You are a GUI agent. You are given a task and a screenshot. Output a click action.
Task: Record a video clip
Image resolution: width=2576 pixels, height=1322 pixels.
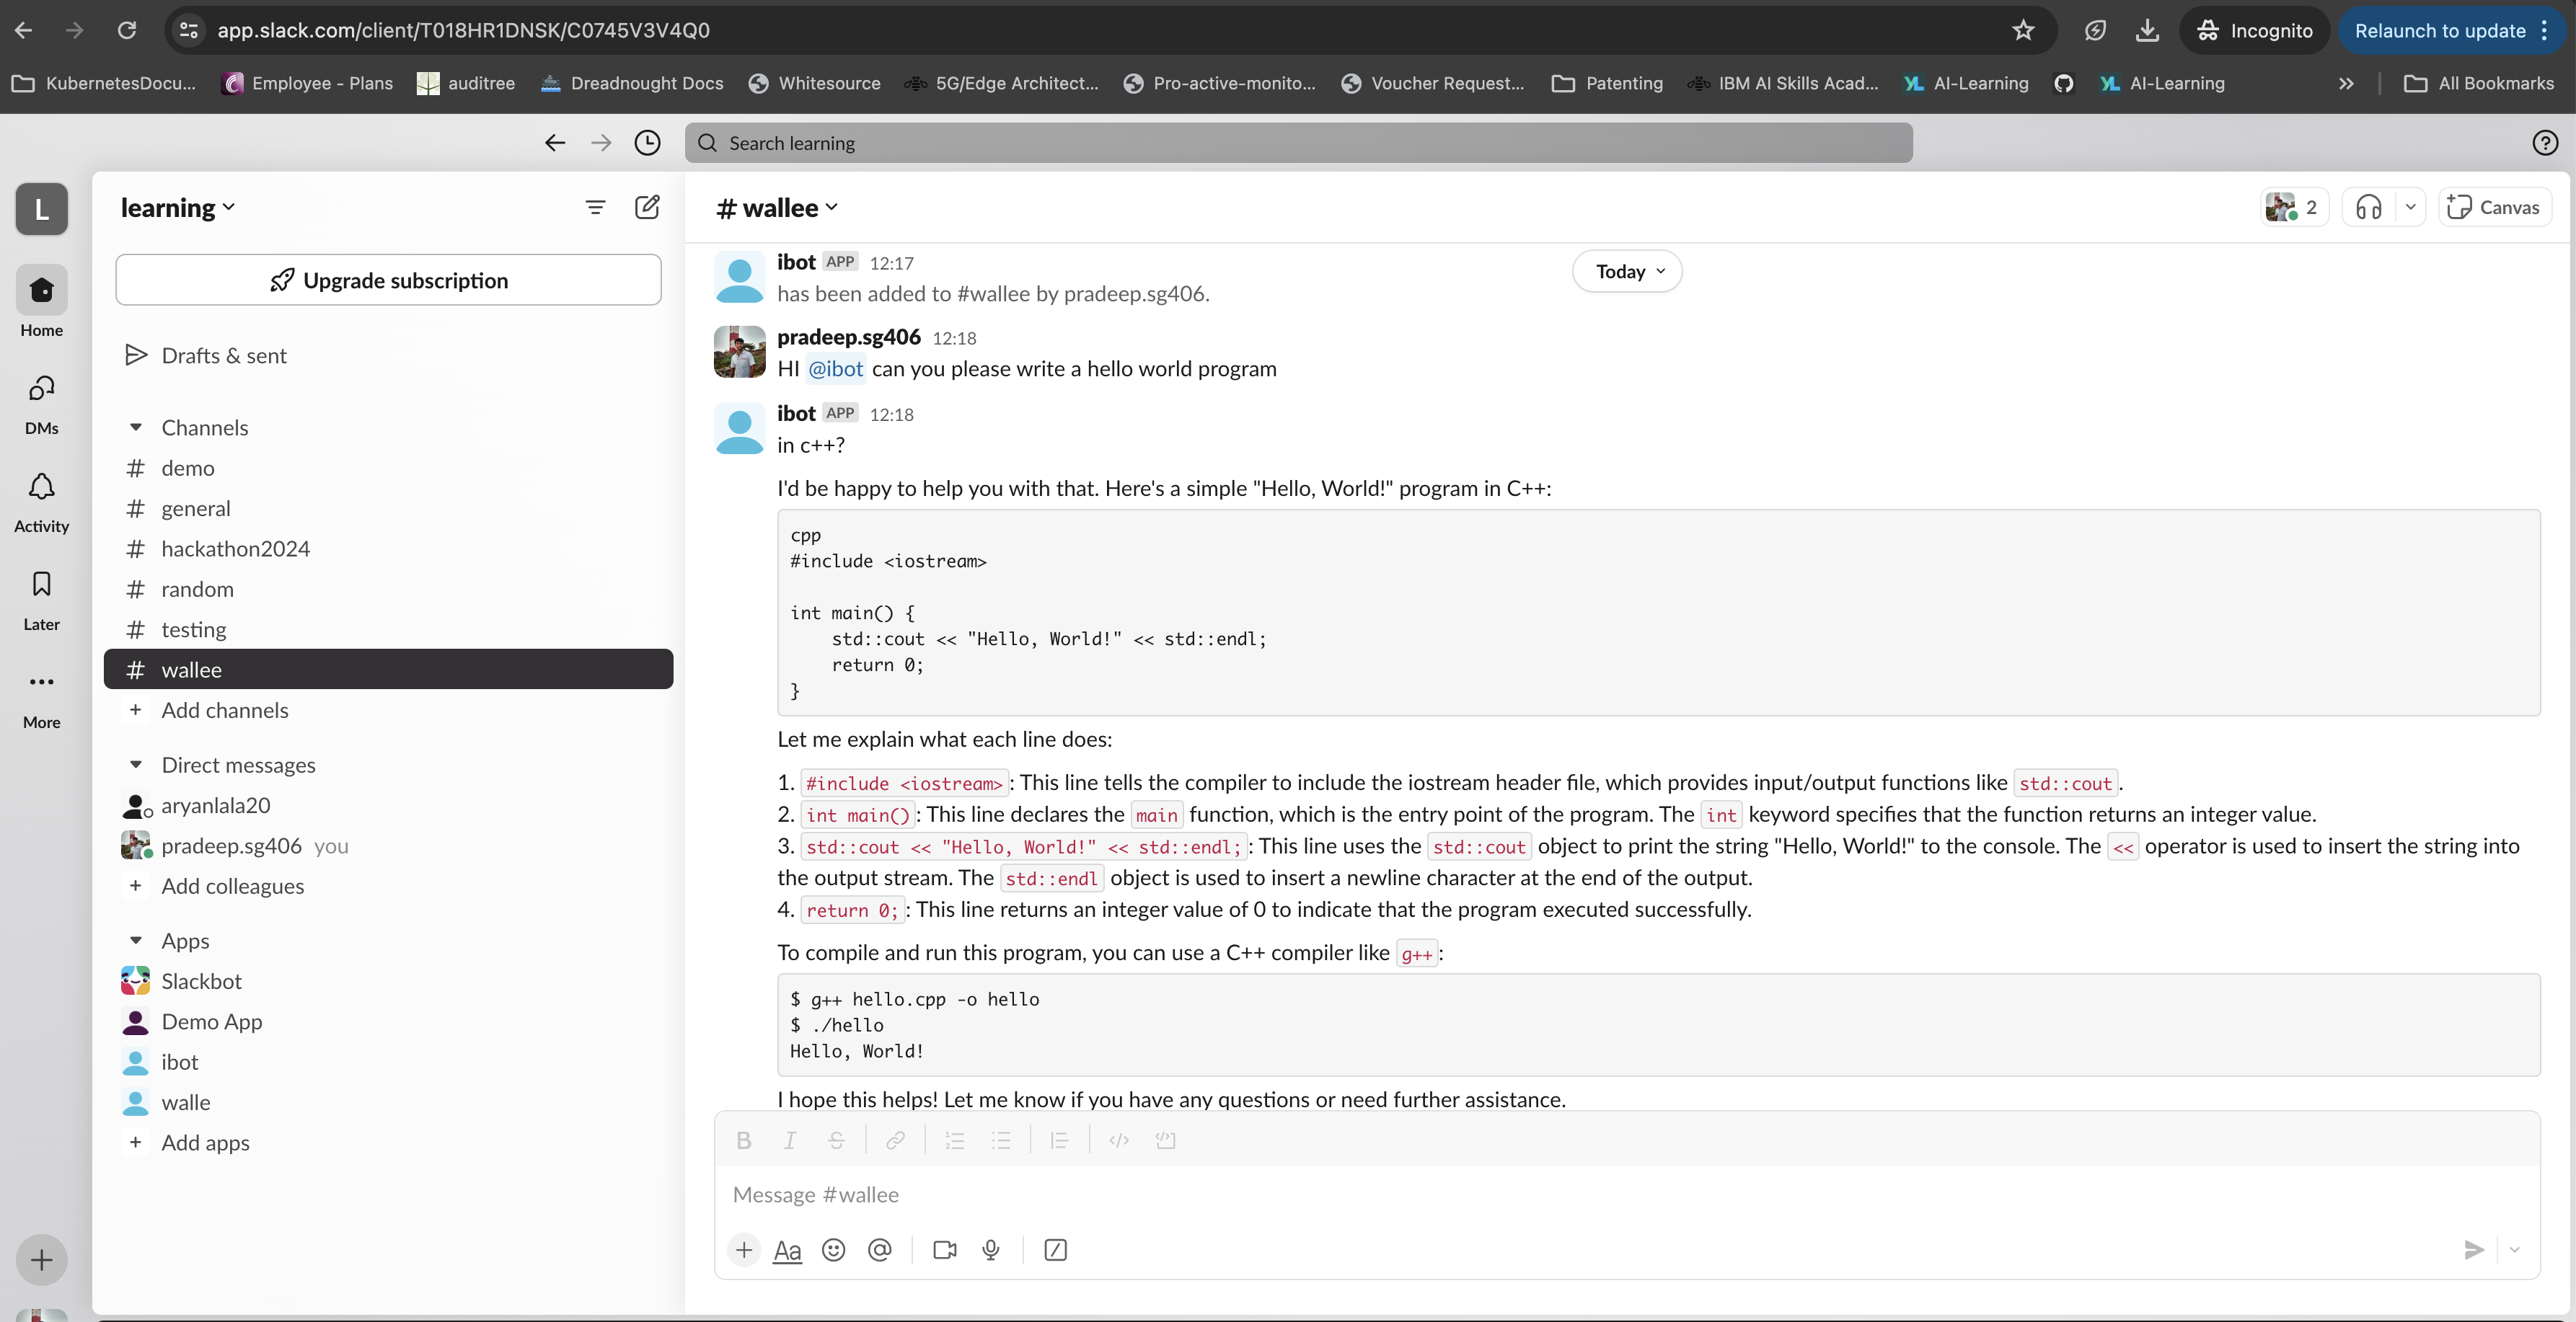[x=944, y=1250]
